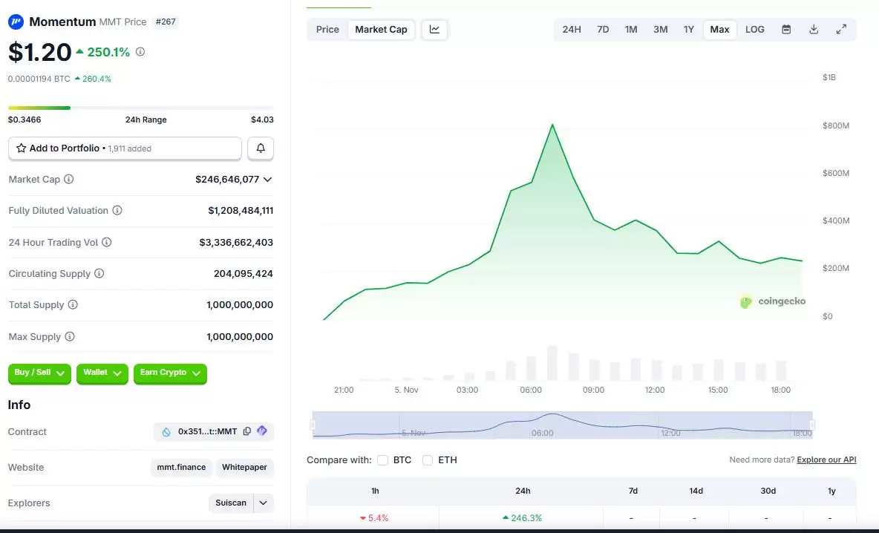Follow the Explore our API link
This screenshot has width=879, height=533.
[x=826, y=460]
